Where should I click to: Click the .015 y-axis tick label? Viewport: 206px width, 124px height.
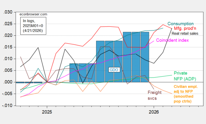pyautogui.click(x=10, y=47)
